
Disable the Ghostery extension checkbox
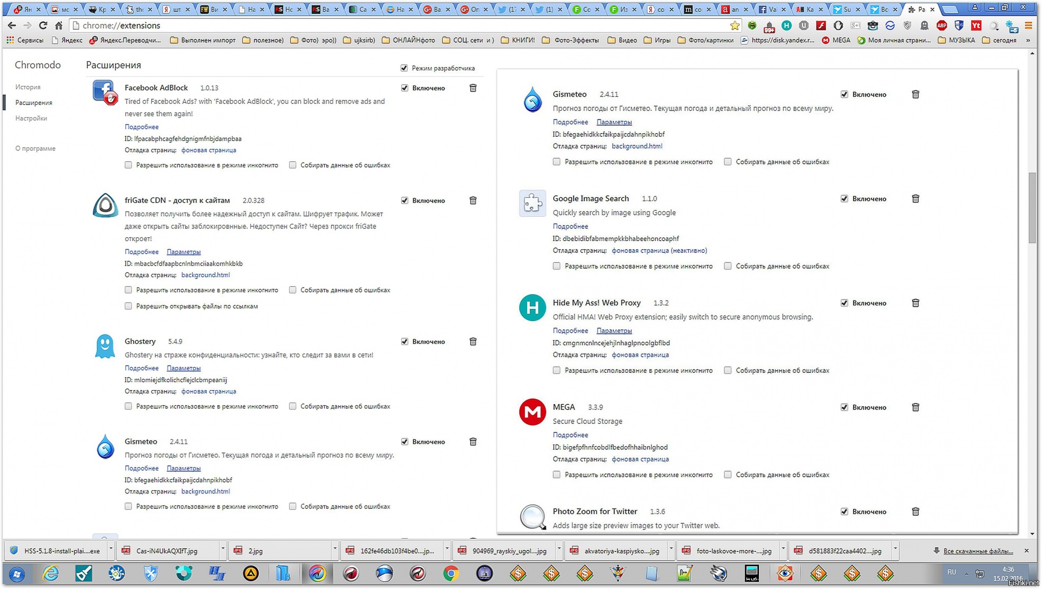click(x=405, y=342)
